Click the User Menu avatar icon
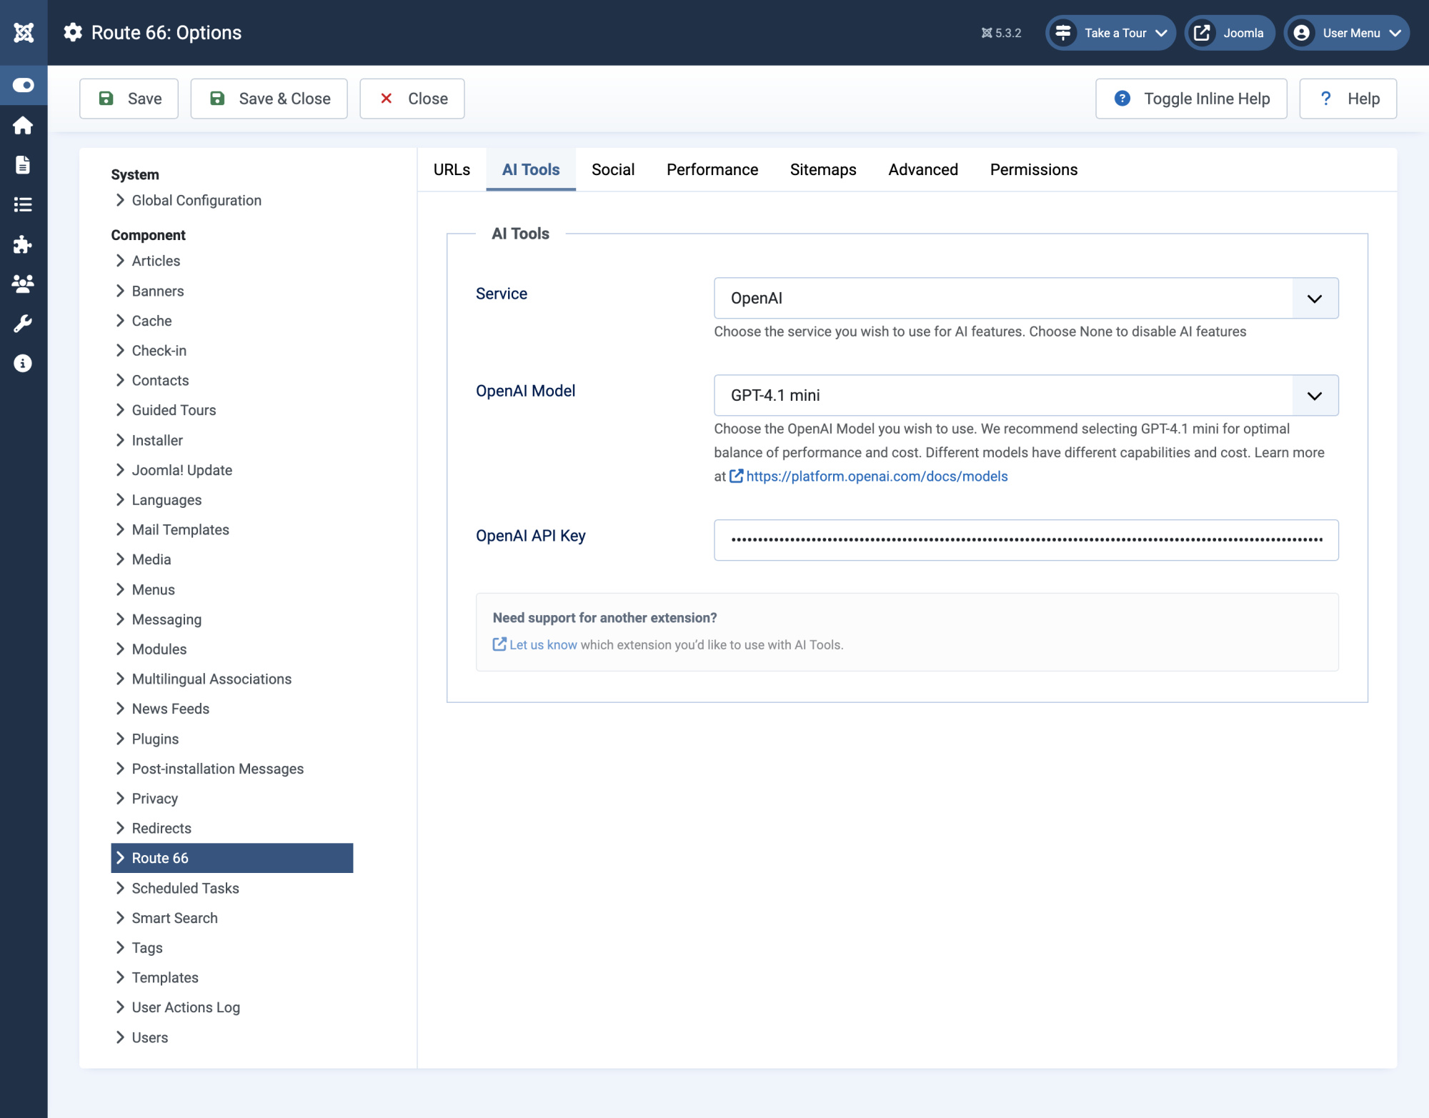Image resolution: width=1429 pixels, height=1118 pixels. click(1301, 33)
